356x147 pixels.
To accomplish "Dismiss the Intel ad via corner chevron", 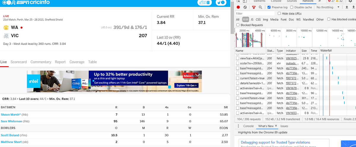I will pyautogui.click(x=197, y=75).
